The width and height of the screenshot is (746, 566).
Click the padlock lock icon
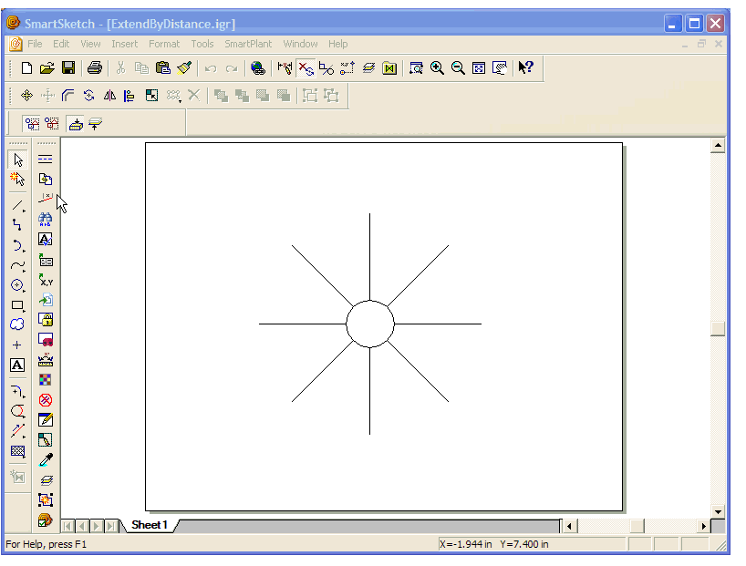pyautogui.click(x=46, y=319)
